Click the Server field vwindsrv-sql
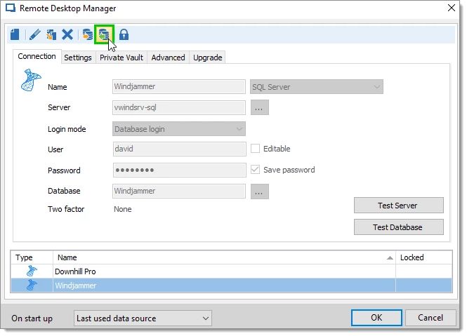 point(179,107)
